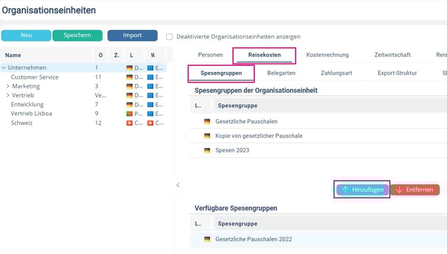Click the red Entfernen button
This screenshot has width=447, height=254.
[x=415, y=189]
